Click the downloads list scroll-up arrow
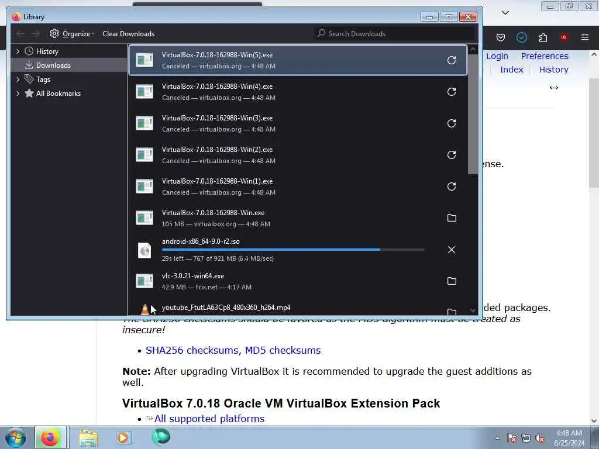Image resolution: width=599 pixels, height=449 pixels. point(473,50)
